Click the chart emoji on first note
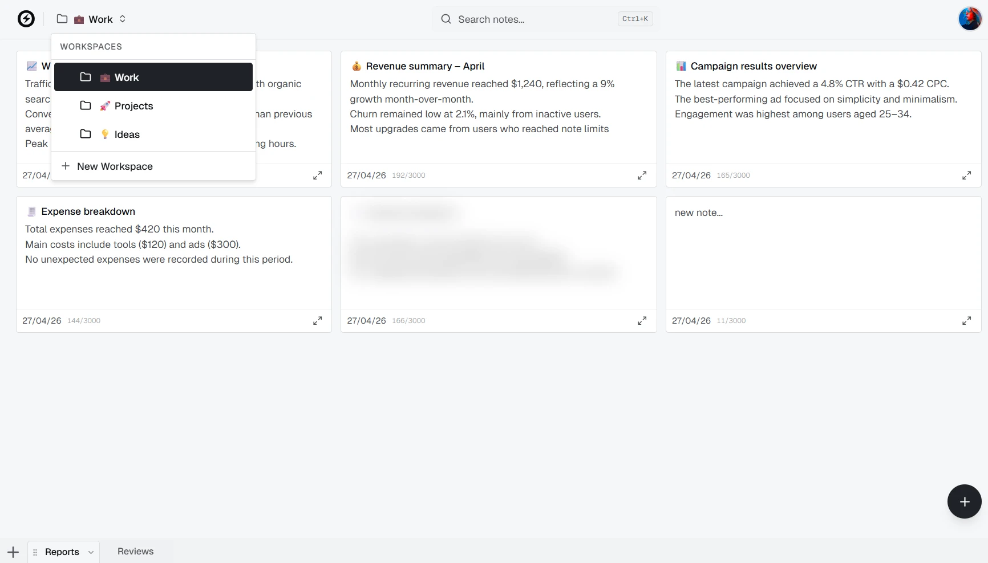Image resolution: width=988 pixels, height=563 pixels. [32, 66]
